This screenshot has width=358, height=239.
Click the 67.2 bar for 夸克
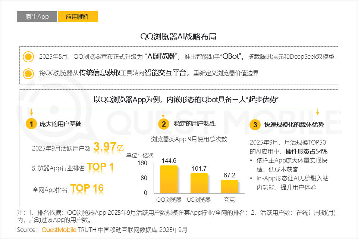point(229,187)
